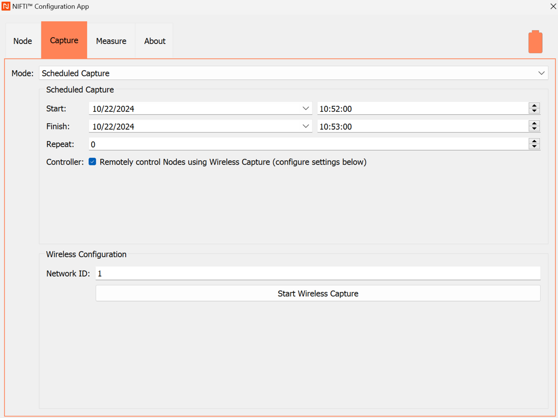Screen dimensions: 558x418
Task: Open the Finish date calendar dropdown
Action: 306,126
